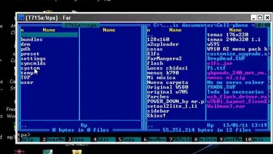This screenshot has width=273, height=154.
Task: Select the Todo lo necesarios file
Action: (x=235, y=92)
